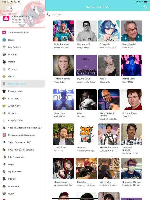Click the Buy Badges sidebar icon

point(4,47)
